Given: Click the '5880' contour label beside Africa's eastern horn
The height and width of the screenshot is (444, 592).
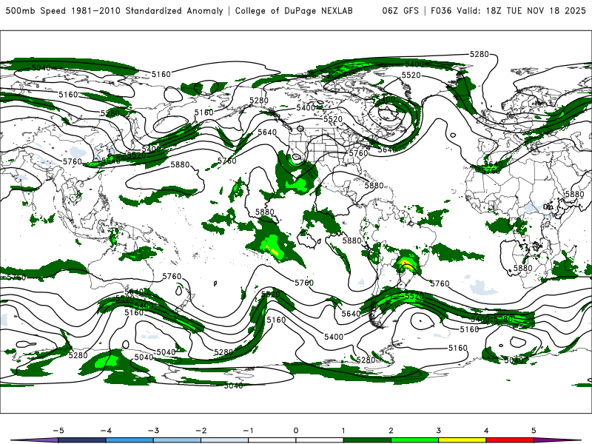Looking at the screenshot, I should click(575, 194).
